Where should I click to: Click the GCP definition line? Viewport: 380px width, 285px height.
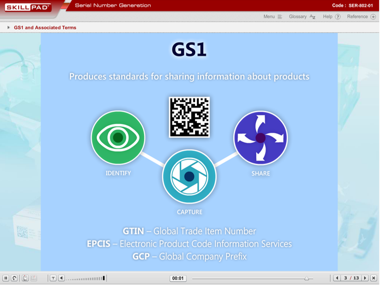point(189,256)
